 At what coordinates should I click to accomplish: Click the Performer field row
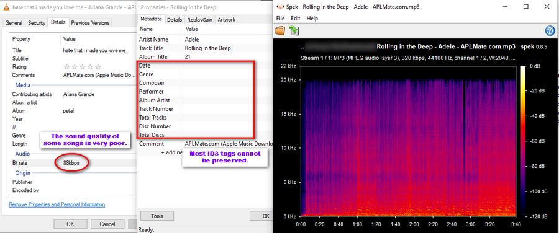click(206, 92)
